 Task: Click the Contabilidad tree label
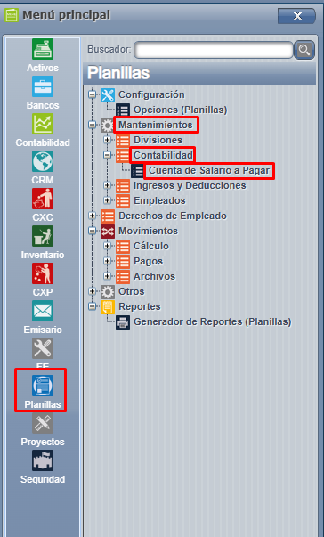[x=163, y=155]
